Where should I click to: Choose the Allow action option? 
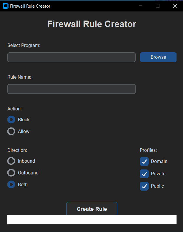click(11, 131)
